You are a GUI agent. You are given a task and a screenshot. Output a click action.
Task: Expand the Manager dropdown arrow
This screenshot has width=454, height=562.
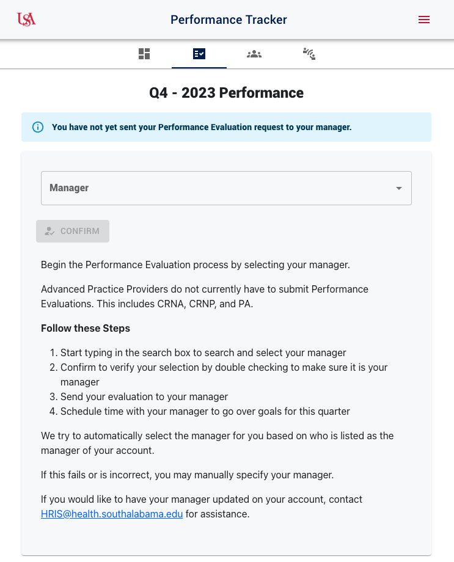point(399,188)
